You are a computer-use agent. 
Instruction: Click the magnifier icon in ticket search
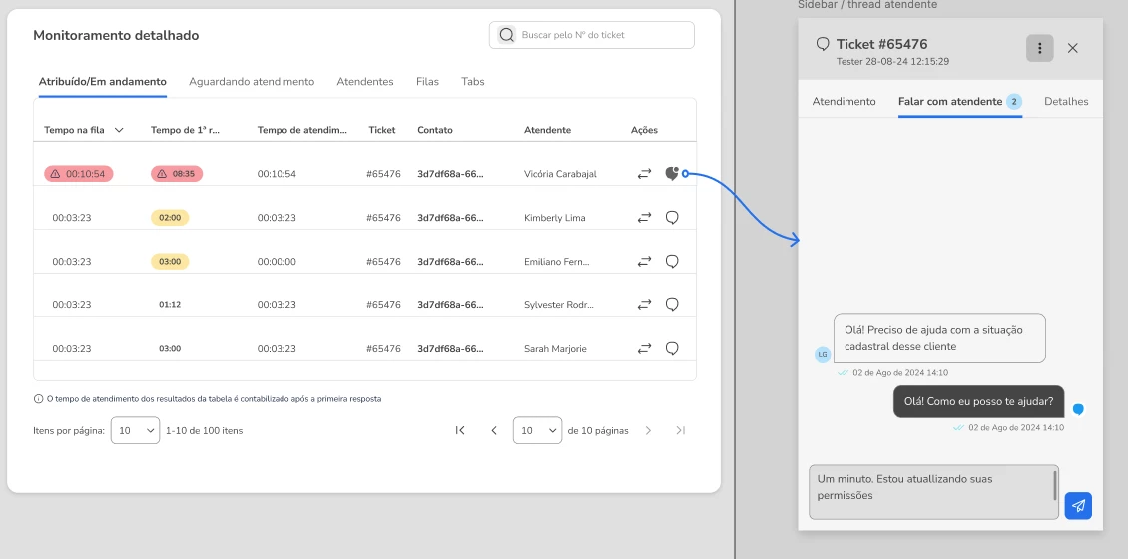[507, 35]
